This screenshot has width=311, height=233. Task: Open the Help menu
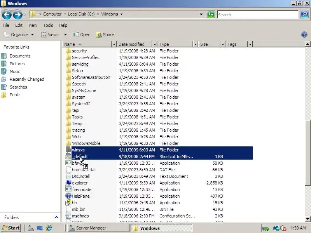63,25
